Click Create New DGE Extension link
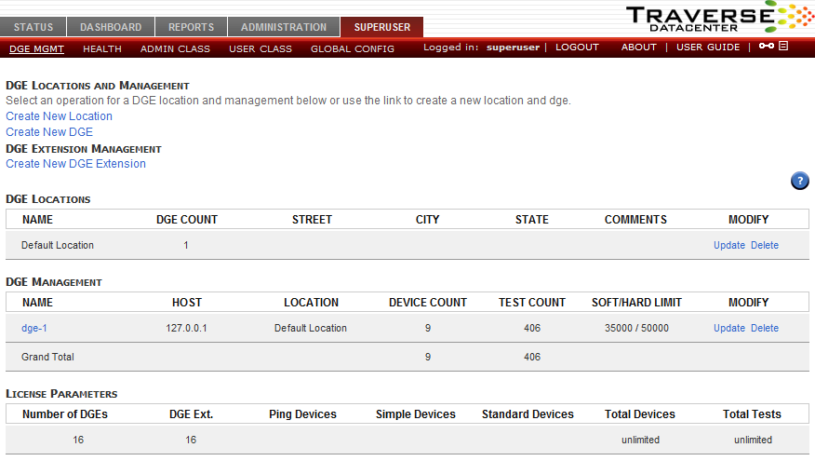Viewport: 815px width, 461px height. point(75,164)
